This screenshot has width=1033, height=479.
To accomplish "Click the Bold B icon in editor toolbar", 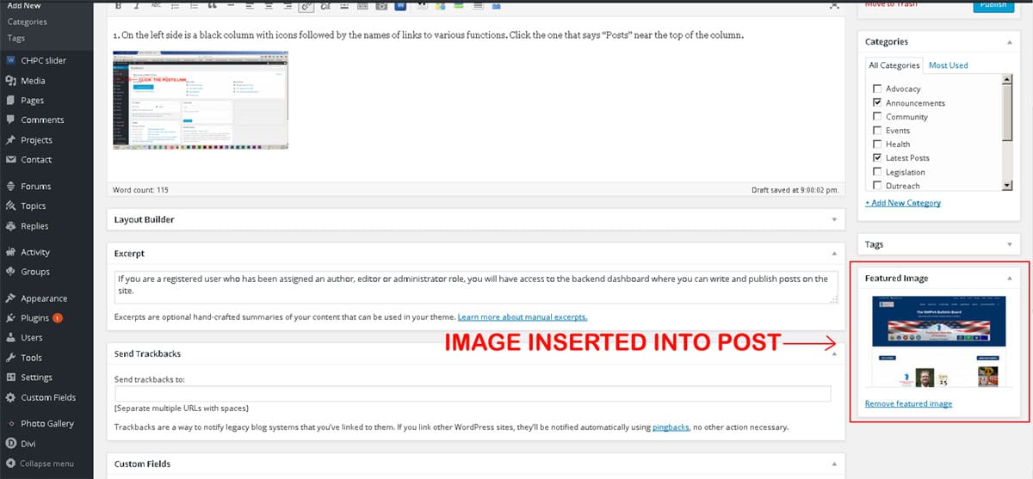I will click(x=118, y=5).
